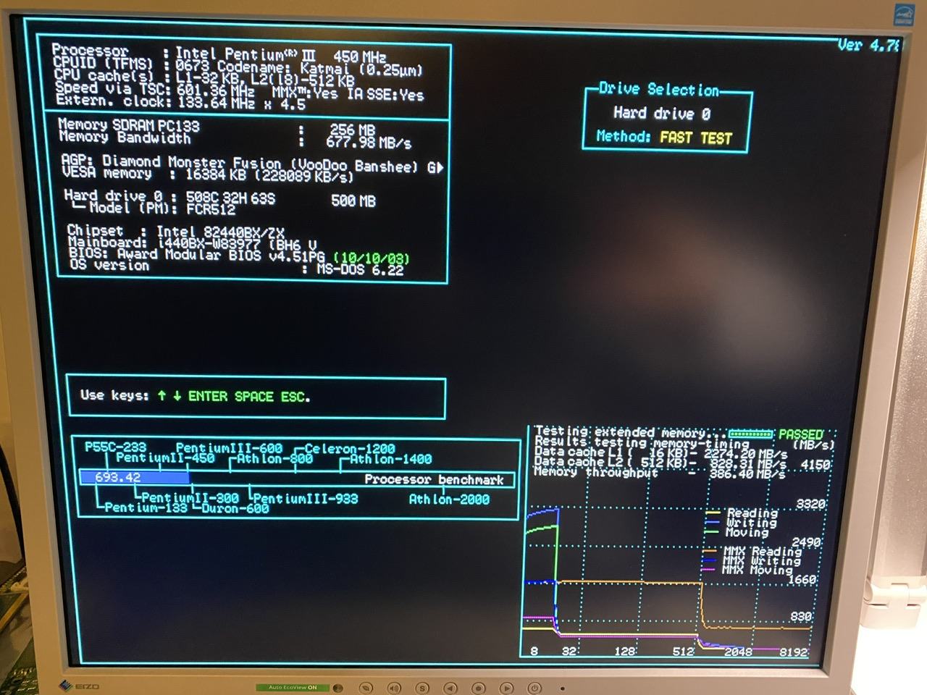Image resolution: width=927 pixels, height=695 pixels.
Task: Click the L1-32 KB cache text
Action: point(210,77)
